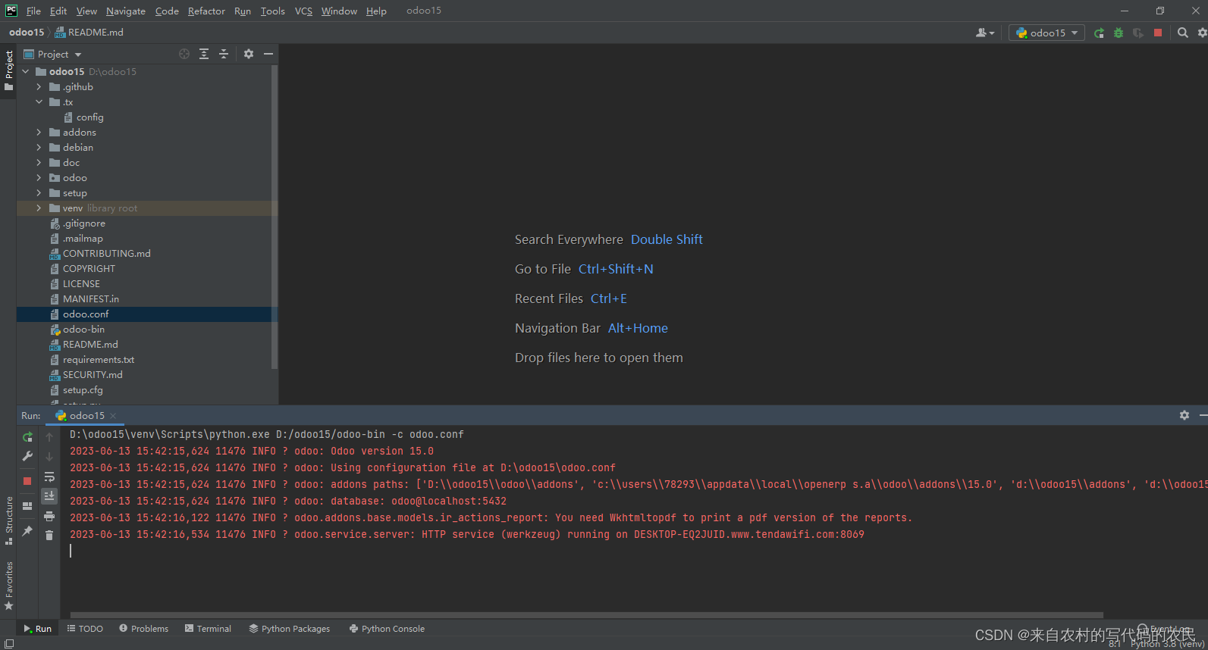
Task: Open the Python Packages tool window
Action: (290, 629)
